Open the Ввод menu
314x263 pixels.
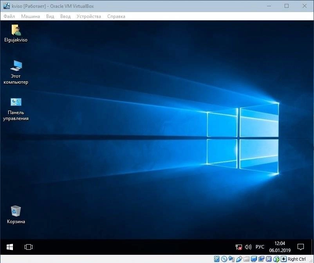(x=65, y=16)
